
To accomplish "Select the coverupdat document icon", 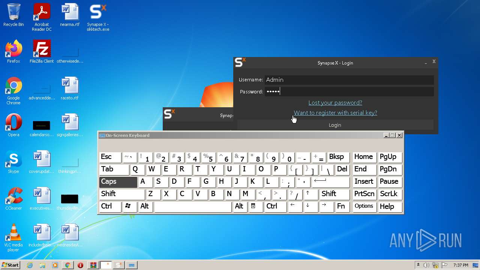I will [42, 162].
